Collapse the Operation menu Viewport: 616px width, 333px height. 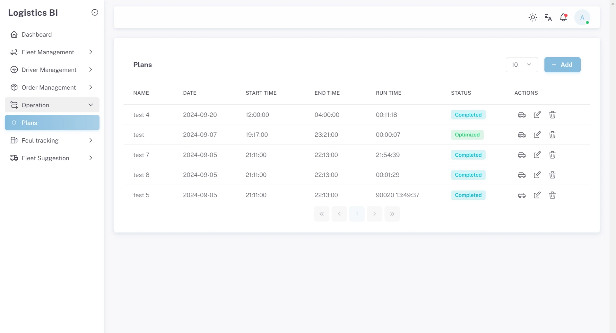[52, 105]
